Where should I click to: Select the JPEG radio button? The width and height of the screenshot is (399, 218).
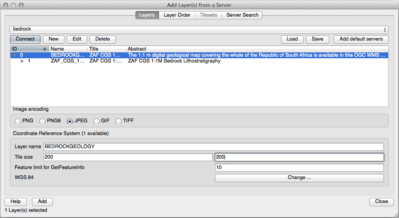70,121
